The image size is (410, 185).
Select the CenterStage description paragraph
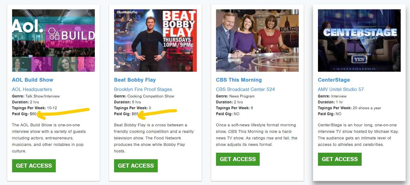coord(358,135)
